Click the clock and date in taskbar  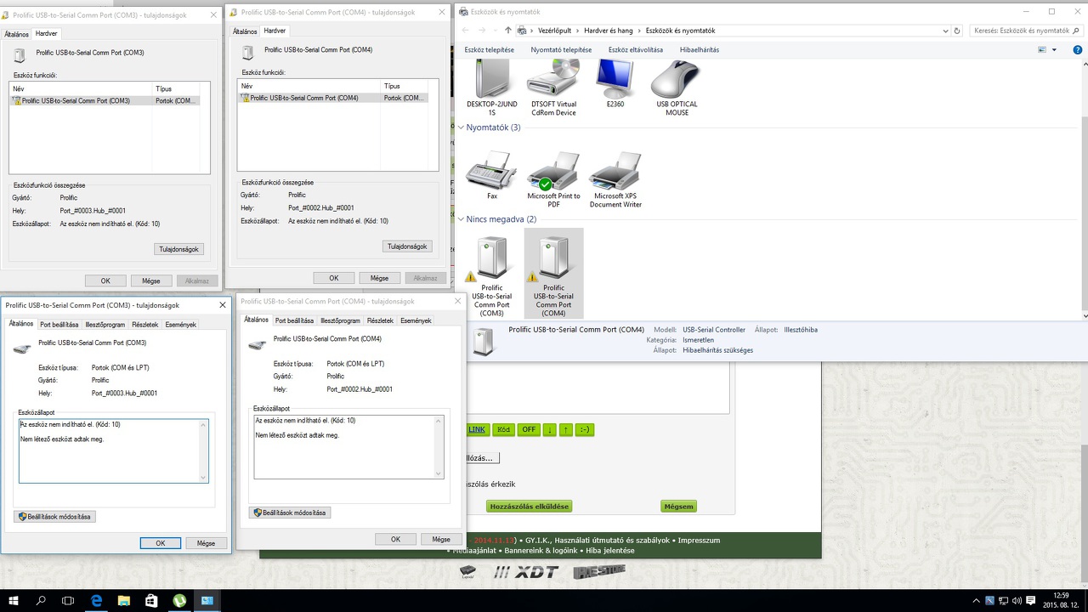1060,600
